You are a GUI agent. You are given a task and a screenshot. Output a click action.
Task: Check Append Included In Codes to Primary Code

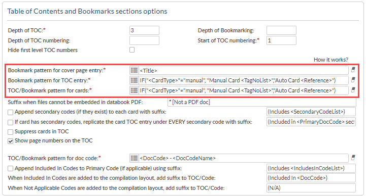tap(10, 168)
